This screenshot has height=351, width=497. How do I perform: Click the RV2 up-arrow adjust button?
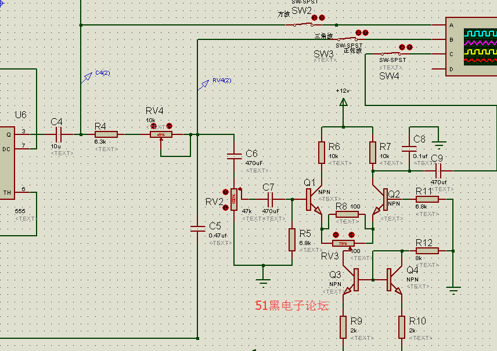(x=225, y=192)
